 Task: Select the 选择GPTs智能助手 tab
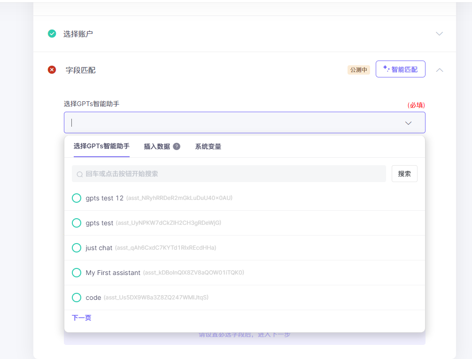pos(101,146)
